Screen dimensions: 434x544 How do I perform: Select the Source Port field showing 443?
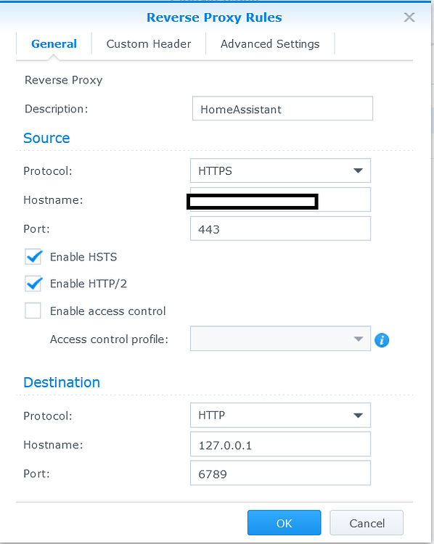point(280,228)
